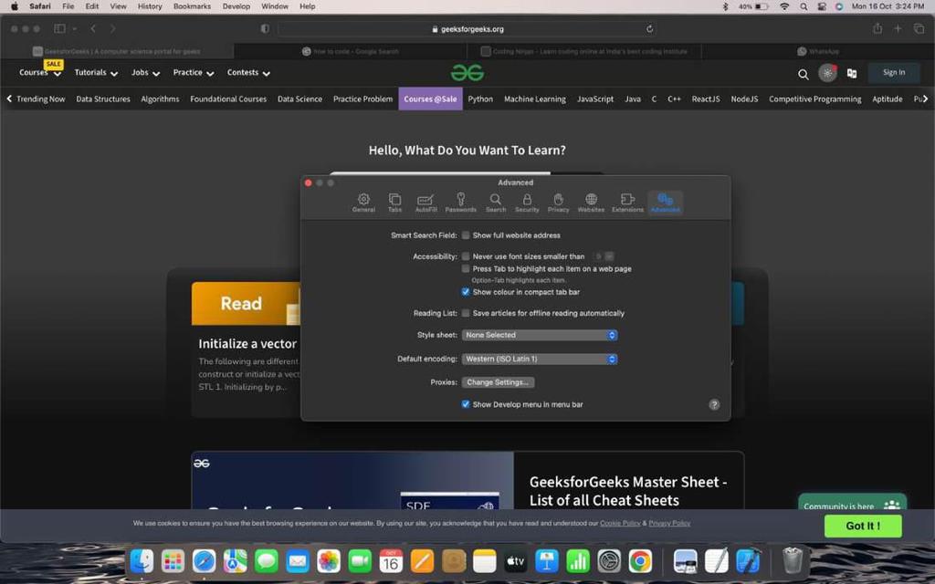Open the Read card thumbnail
The width and height of the screenshot is (935, 584).
click(x=246, y=303)
